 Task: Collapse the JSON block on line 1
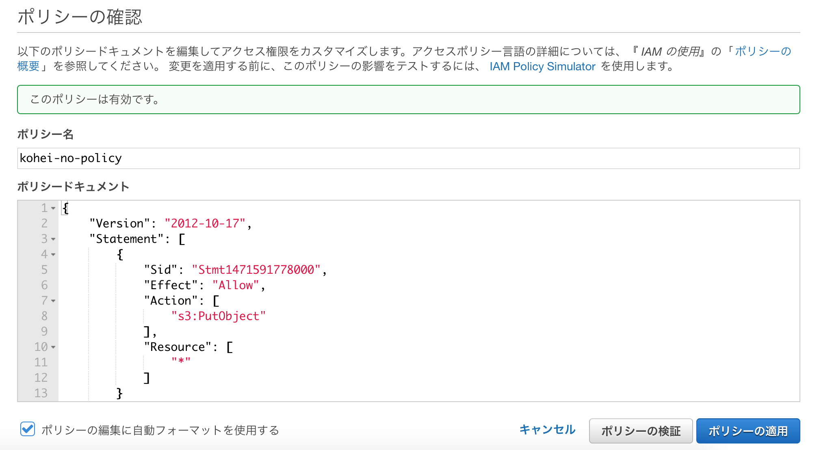53,208
